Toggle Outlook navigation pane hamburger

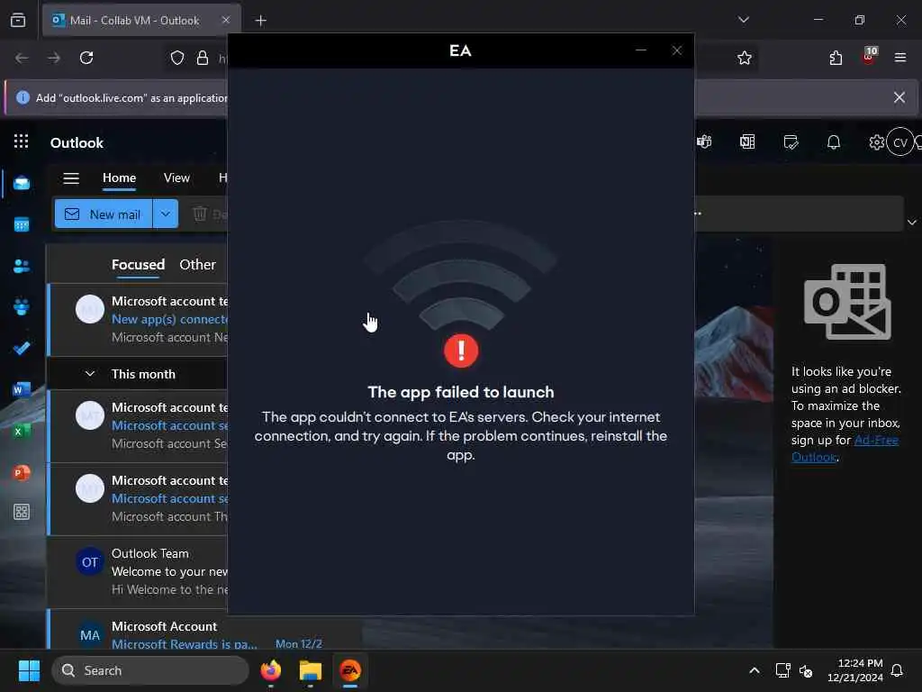[71, 178]
